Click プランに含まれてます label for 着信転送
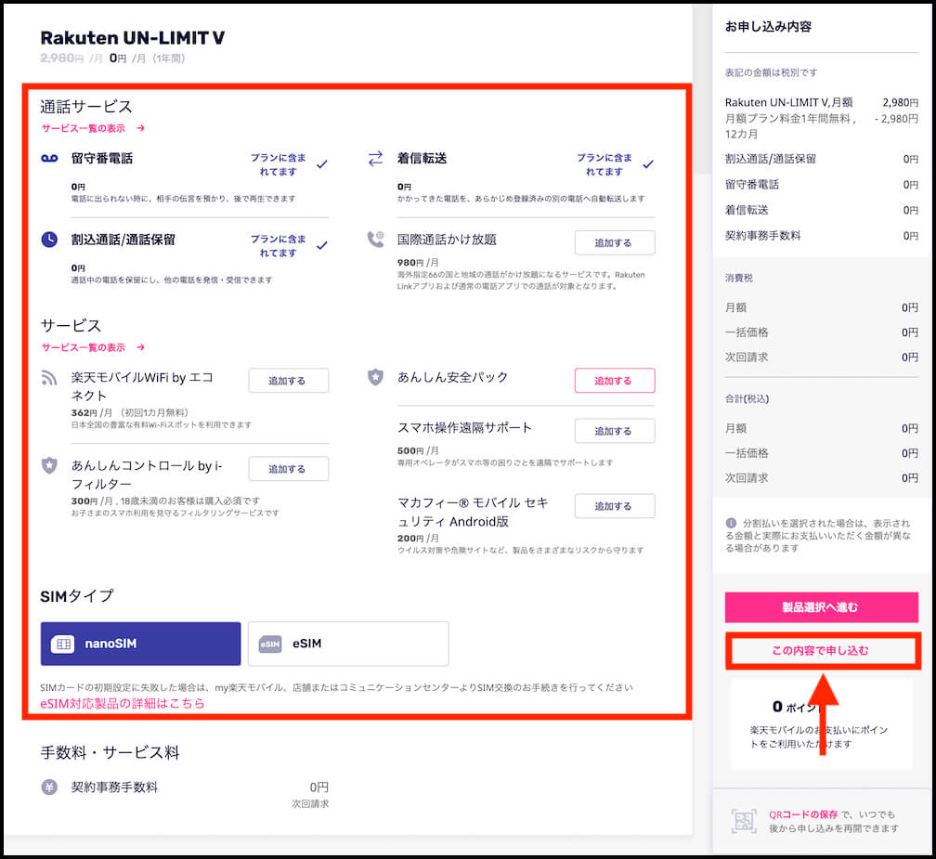 click(604, 164)
